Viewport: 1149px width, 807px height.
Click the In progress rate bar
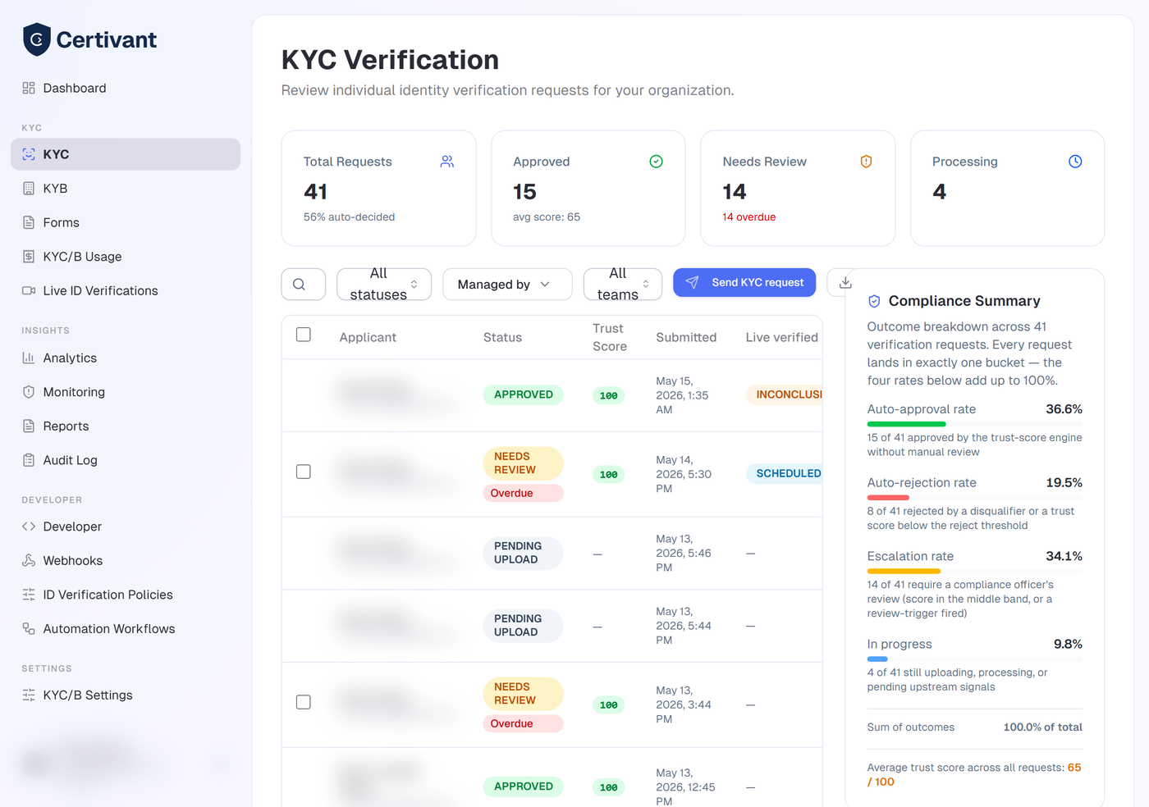coord(974,659)
